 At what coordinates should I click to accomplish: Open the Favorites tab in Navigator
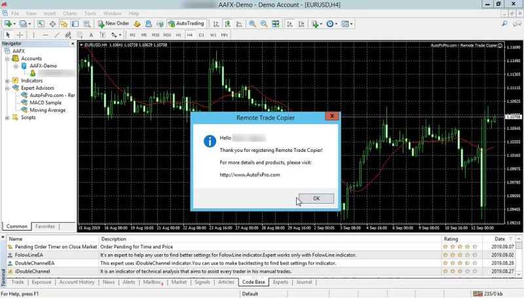45,227
